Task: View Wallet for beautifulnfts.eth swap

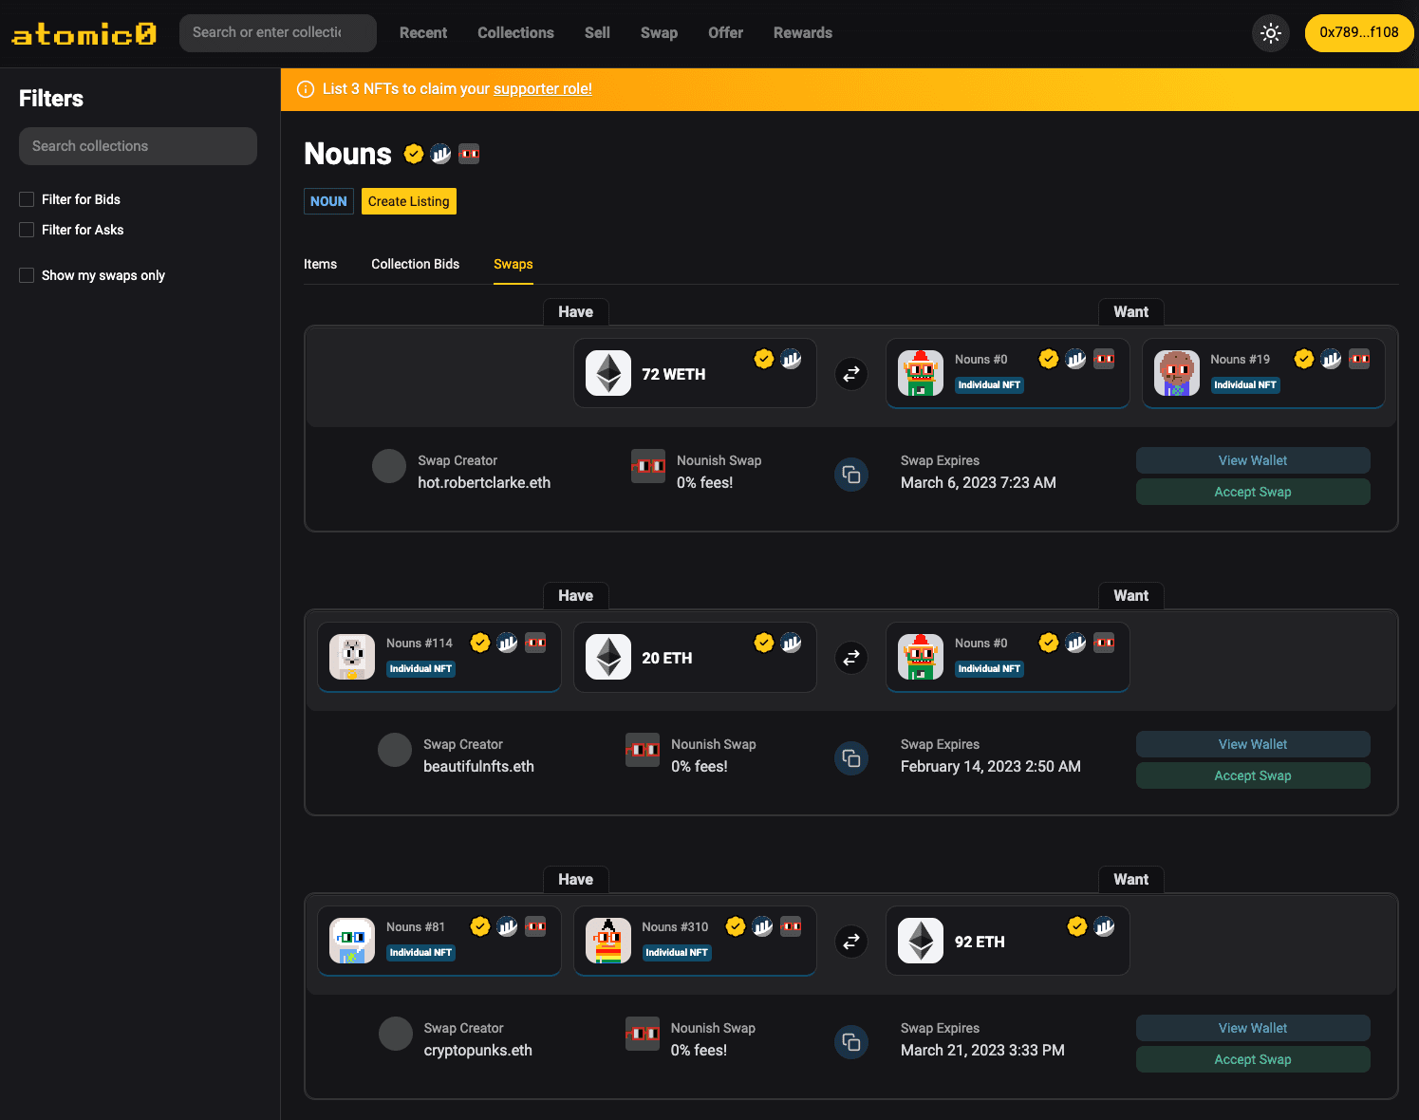Action: click(1253, 744)
